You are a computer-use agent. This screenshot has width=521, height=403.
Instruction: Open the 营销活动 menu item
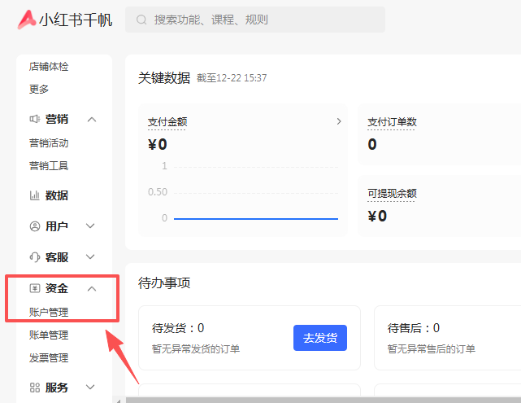tap(49, 143)
